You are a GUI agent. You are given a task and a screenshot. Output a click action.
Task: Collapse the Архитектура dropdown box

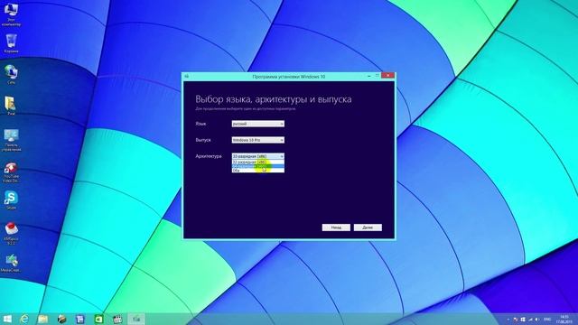[x=257, y=156]
